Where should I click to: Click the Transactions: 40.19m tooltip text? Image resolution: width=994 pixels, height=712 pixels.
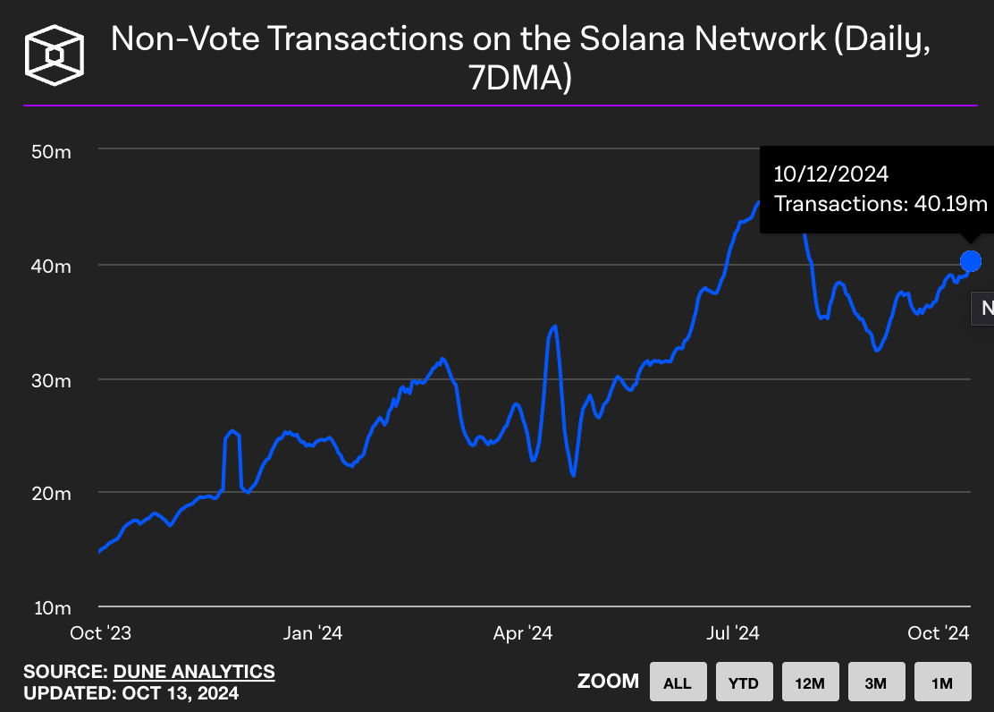click(x=880, y=203)
